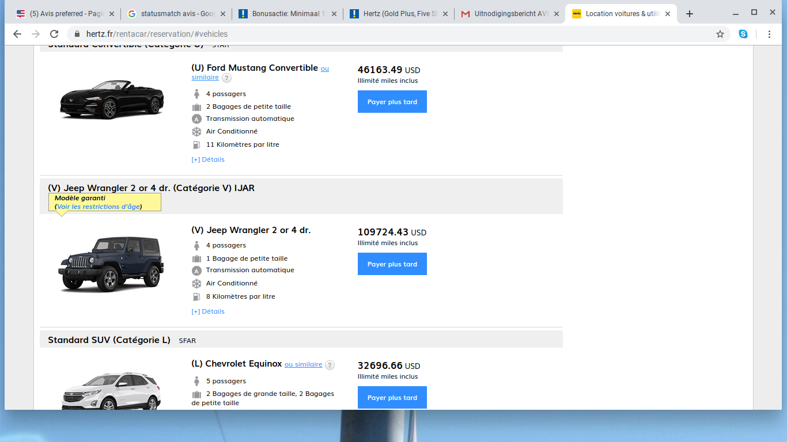Expand Détails for Jeep Wrangler
The width and height of the screenshot is (787, 442).
tap(208, 311)
